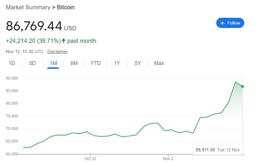Open the Disclaimer link

pos(57,52)
